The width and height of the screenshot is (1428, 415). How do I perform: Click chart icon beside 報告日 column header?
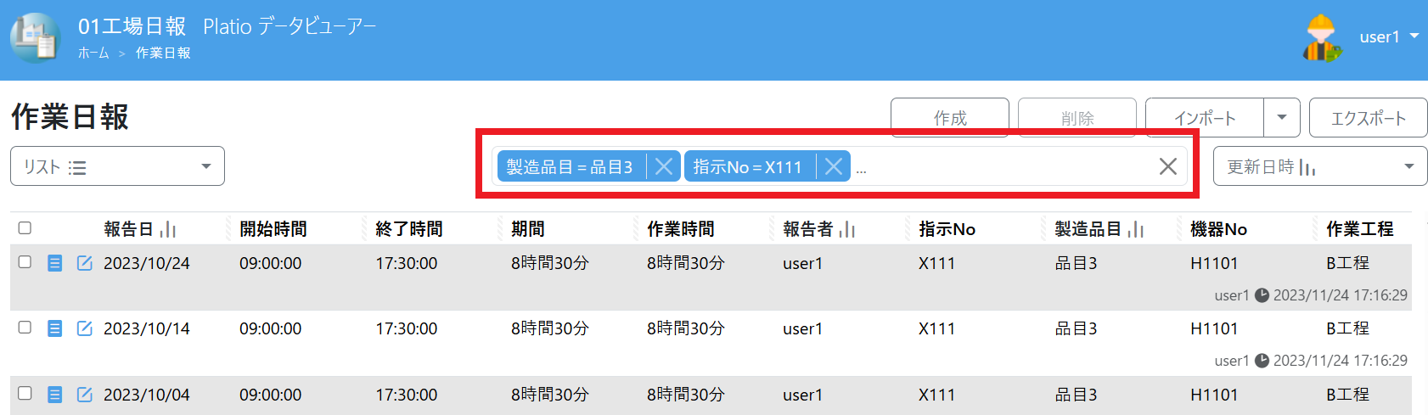tap(168, 229)
